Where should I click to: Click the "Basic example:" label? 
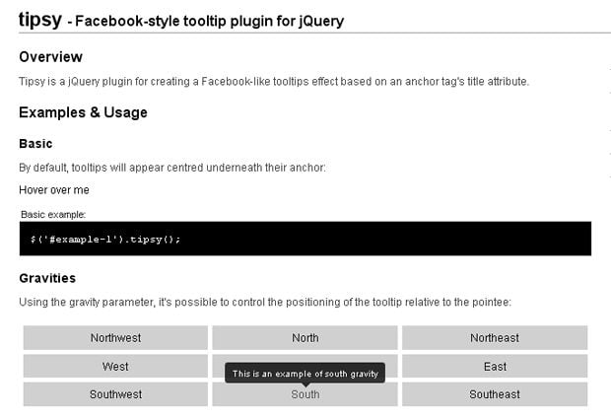pos(53,214)
